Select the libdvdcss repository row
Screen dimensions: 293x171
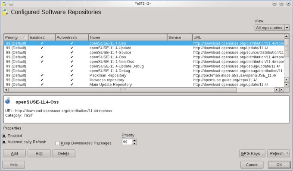tap(144, 80)
